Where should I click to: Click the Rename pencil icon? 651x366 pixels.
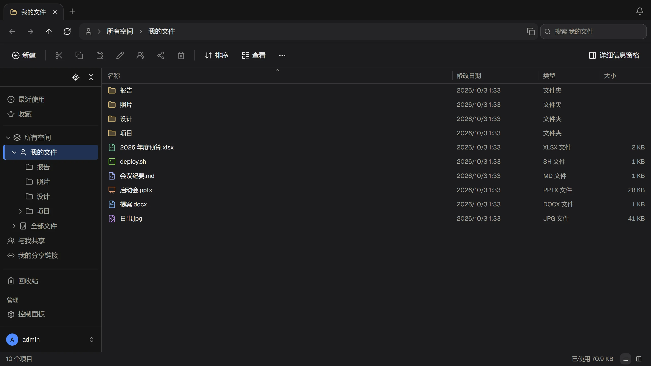(x=120, y=55)
